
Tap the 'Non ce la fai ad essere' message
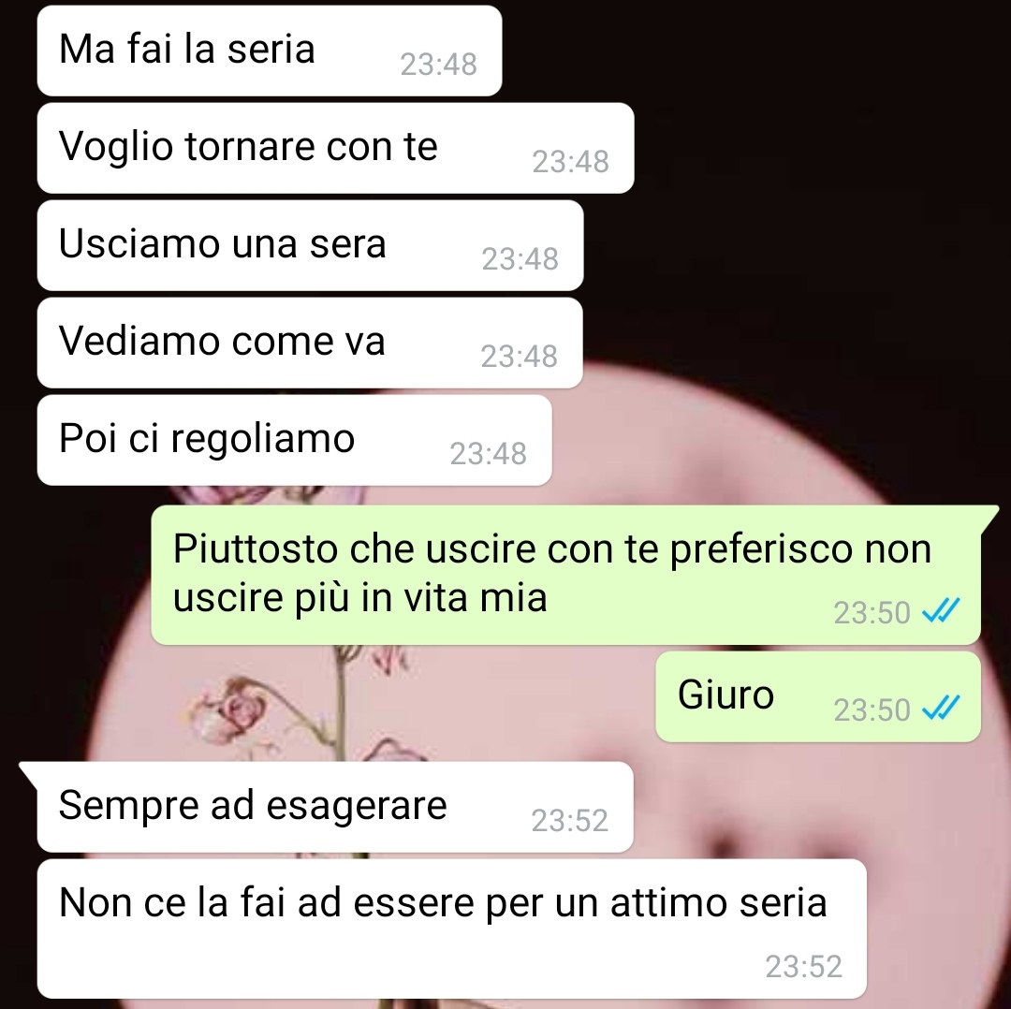452,929
